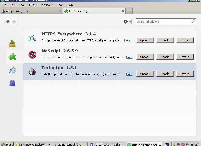Open the View menu
Screen dimensions: 201x146
point(21,5)
